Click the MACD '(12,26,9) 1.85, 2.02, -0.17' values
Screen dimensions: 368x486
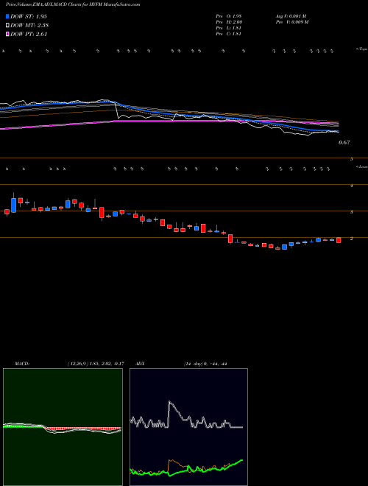click(x=96, y=364)
